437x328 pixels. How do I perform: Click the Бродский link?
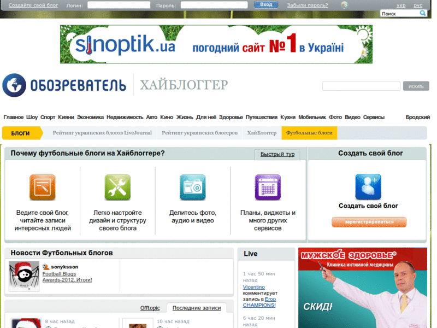click(418, 117)
